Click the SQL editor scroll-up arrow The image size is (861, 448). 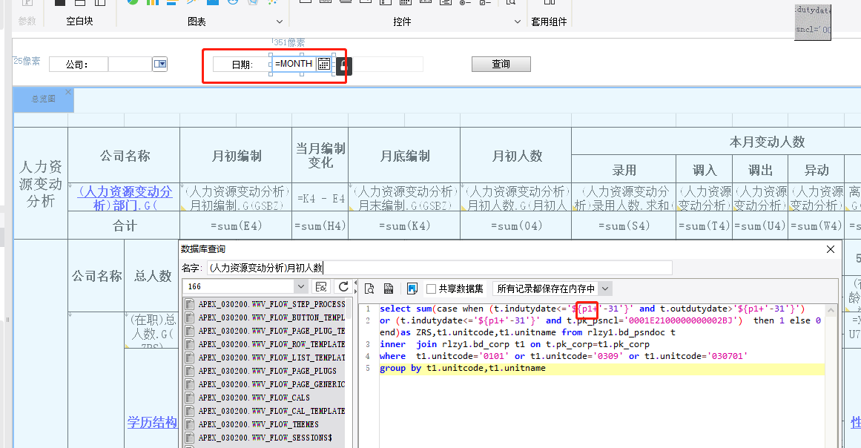click(831, 310)
